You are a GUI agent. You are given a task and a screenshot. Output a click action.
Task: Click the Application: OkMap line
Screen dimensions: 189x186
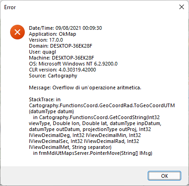(52, 34)
